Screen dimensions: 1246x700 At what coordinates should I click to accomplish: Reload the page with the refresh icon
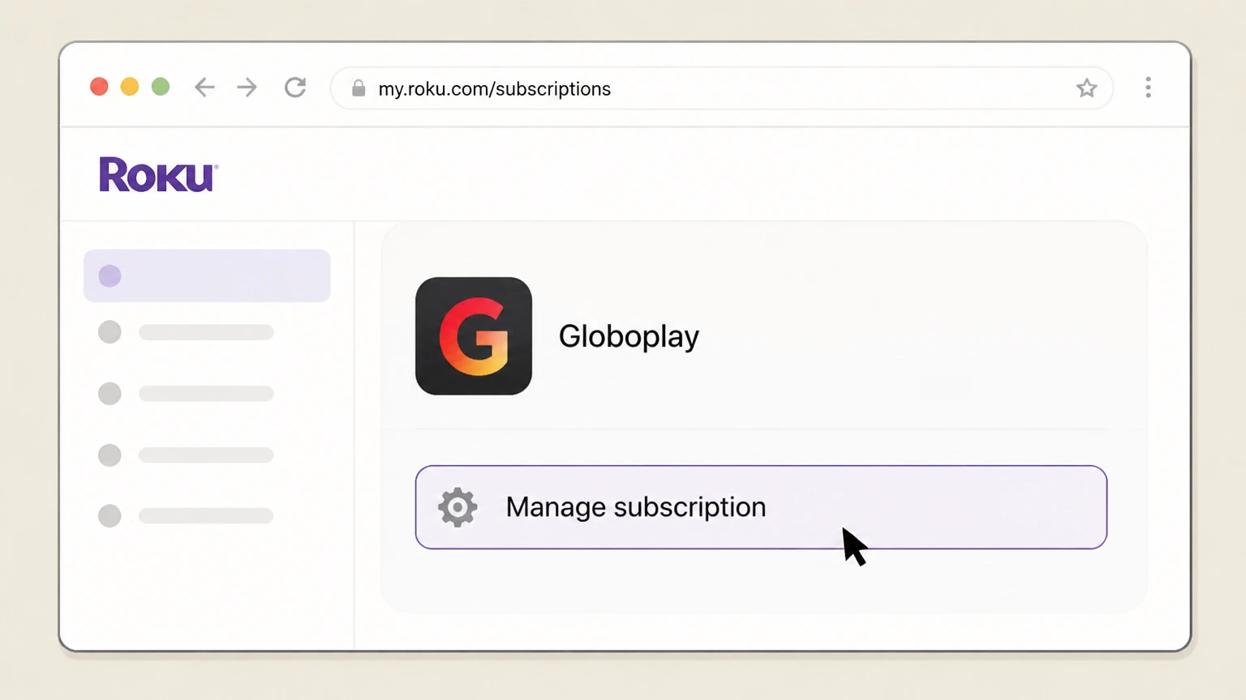click(295, 87)
